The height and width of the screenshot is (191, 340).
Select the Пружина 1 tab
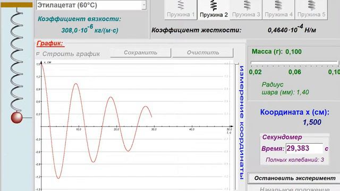(x=181, y=10)
